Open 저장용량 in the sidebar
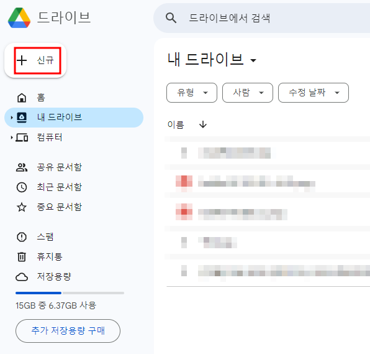370x354 pixels. [x=74, y=277]
